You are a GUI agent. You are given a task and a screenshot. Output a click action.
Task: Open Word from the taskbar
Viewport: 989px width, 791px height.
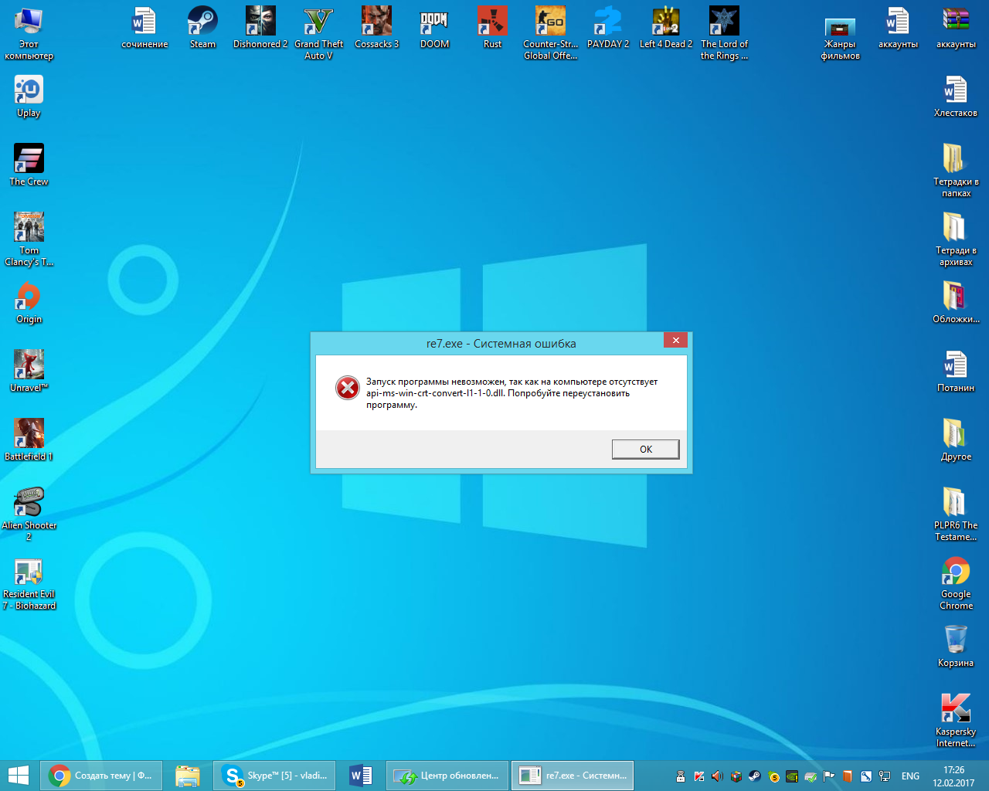361,776
